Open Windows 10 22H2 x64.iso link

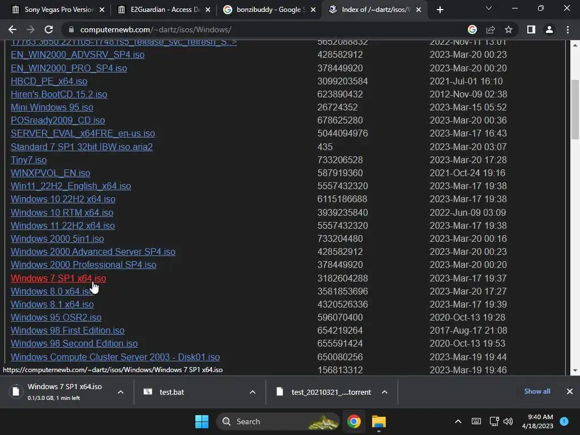63,199
